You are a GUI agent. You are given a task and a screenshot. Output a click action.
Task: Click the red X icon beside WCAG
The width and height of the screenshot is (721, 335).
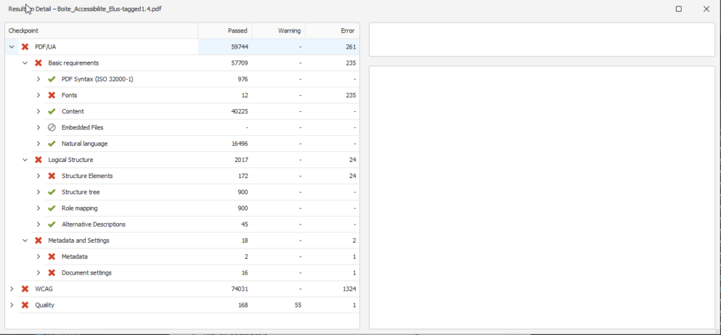click(x=25, y=289)
